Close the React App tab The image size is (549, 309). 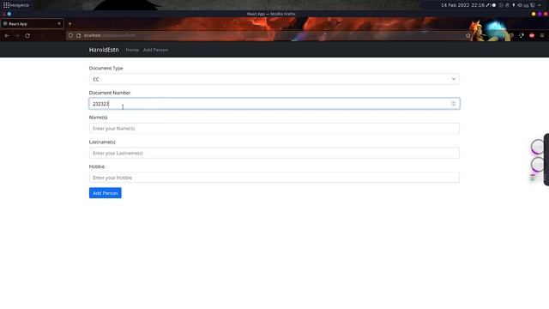[59, 23]
